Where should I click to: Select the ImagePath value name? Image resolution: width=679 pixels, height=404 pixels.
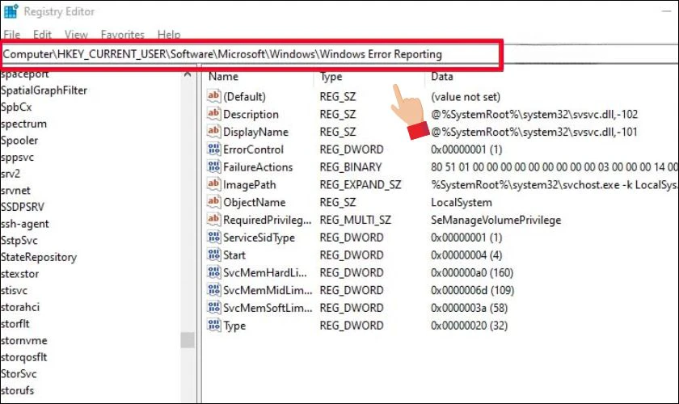pyautogui.click(x=250, y=185)
